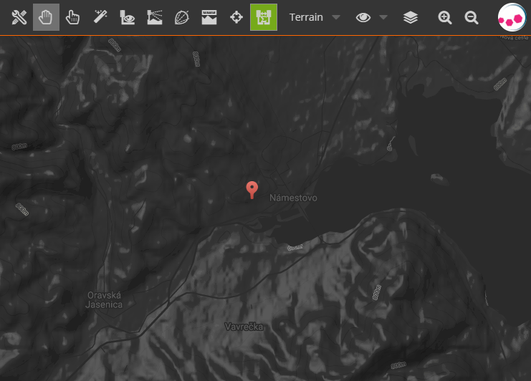
Task: Open the Terrain map type menu
Action: [x=306, y=17]
